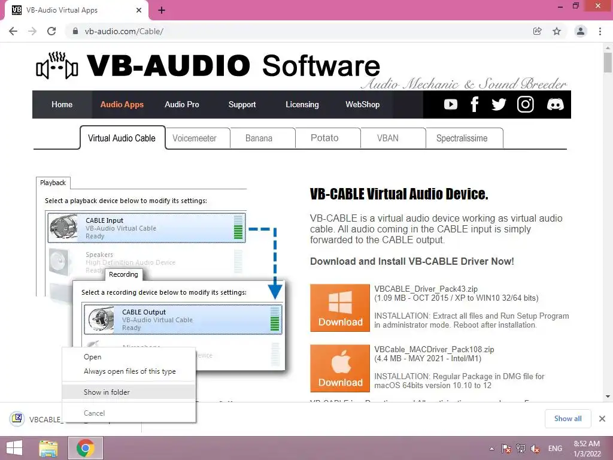Click the Download and Install VB-CABLE Driver text

(x=412, y=261)
